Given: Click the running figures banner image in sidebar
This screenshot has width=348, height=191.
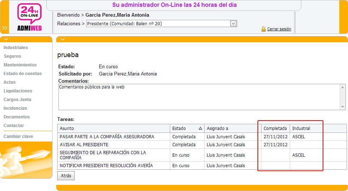Looking at the screenshot, I should click(26, 160).
